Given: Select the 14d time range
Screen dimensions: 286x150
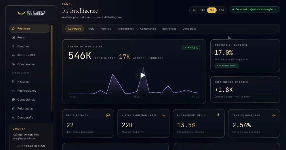Looking at the screenshot, I should point(203,10).
